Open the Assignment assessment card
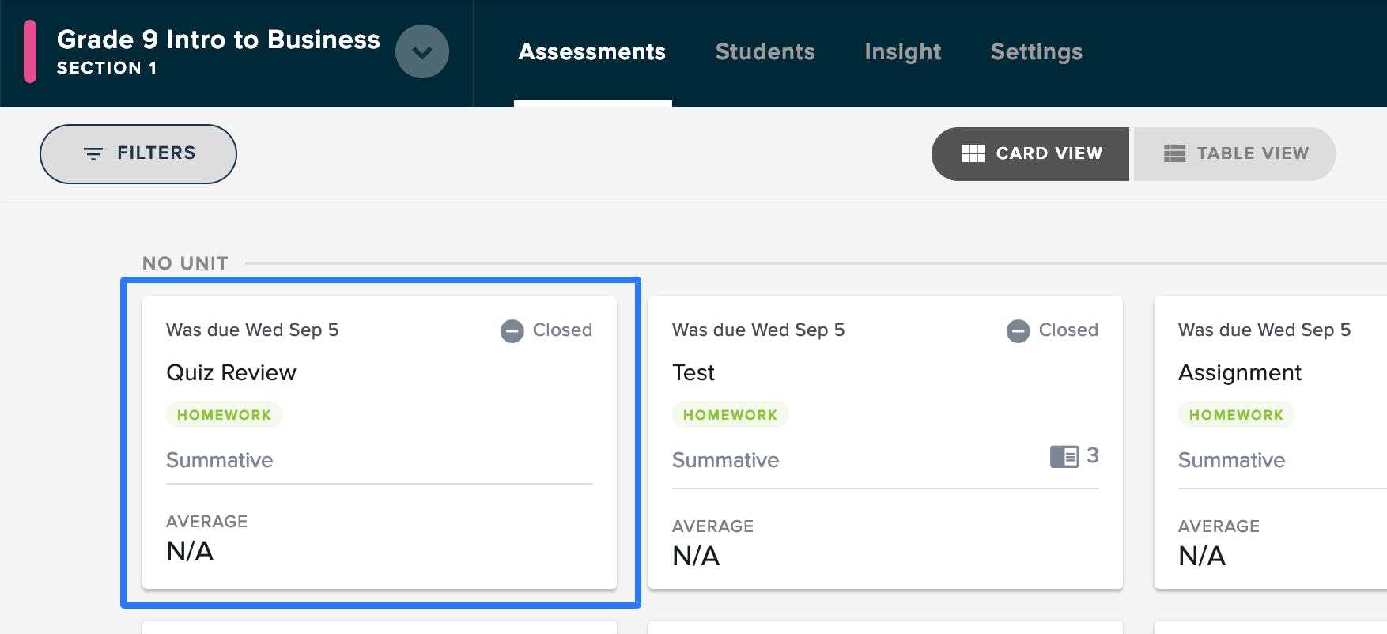Image resolution: width=1387 pixels, height=634 pixels. (1271, 443)
